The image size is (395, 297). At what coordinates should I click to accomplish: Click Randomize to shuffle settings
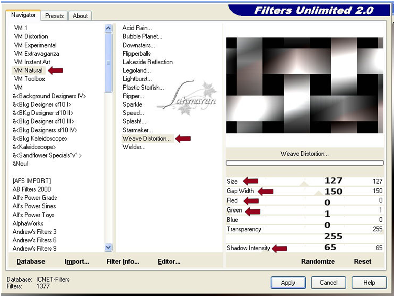click(318, 261)
